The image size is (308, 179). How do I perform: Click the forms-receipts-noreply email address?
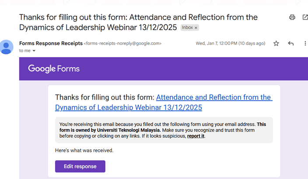[x=122, y=44]
